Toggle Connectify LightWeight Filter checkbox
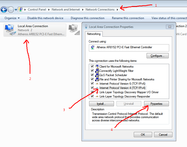 (92, 70)
